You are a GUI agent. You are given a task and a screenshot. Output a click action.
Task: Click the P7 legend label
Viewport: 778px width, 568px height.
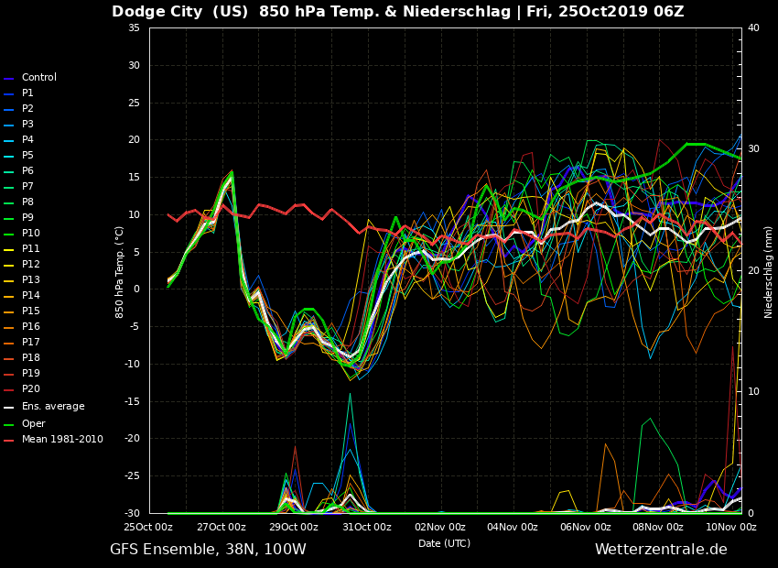[x=27, y=186]
